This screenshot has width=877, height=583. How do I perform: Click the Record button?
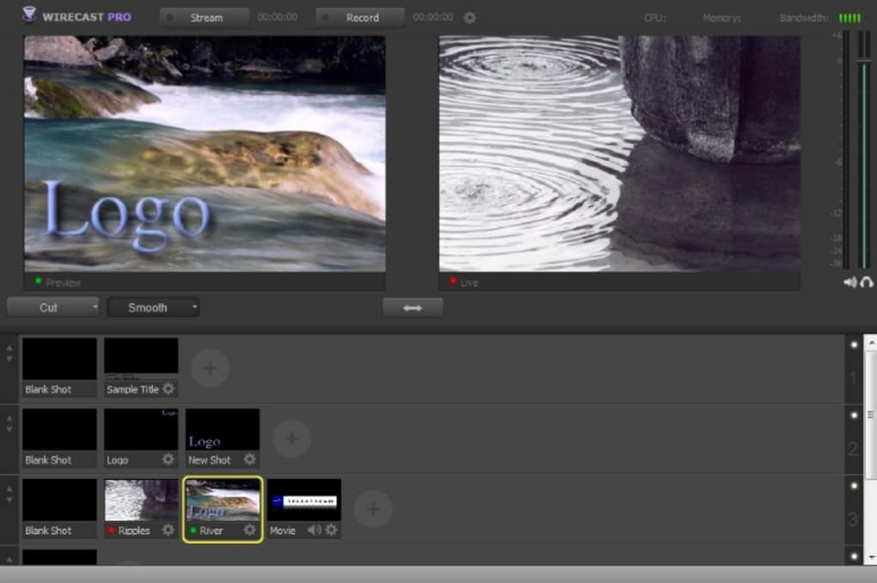pos(361,18)
